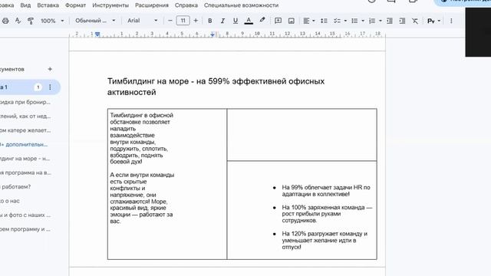Clear formatting from selected text
The width and height of the screenshot is (491, 276).
point(415,21)
